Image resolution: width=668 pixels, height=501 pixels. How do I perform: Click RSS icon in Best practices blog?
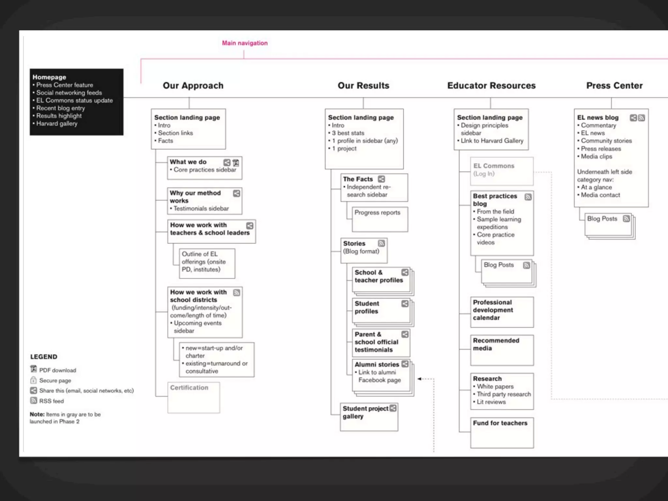click(x=528, y=197)
